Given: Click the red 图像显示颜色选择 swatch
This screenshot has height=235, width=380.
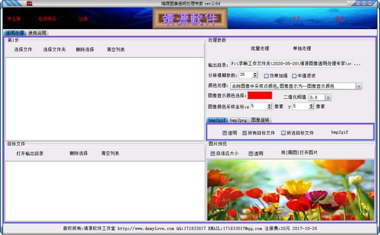Looking at the screenshot, I should coord(260,96).
